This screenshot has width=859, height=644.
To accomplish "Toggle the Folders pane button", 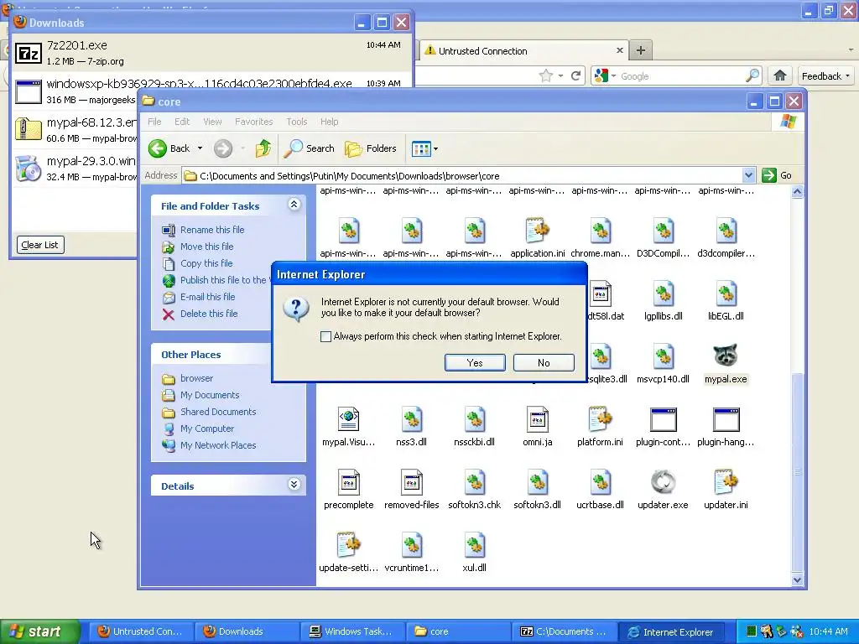I will point(370,148).
